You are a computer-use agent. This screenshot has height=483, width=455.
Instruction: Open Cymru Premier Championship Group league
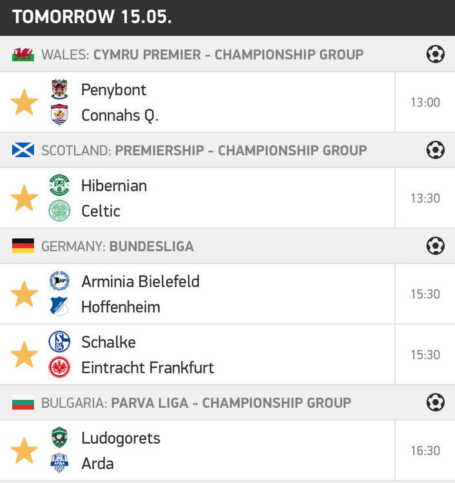[x=228, y=54]
